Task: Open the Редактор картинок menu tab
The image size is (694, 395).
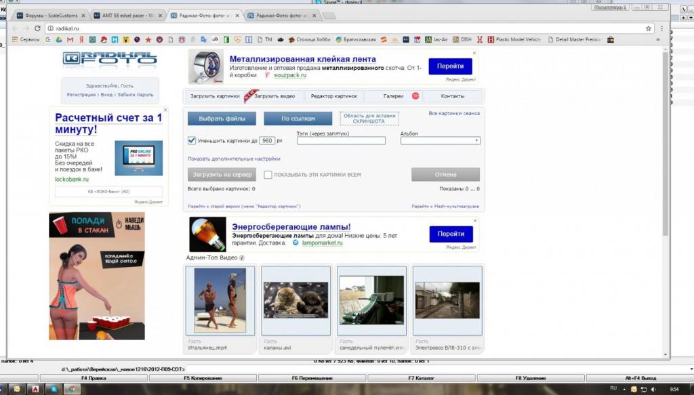Action: (x=333, y=96)
